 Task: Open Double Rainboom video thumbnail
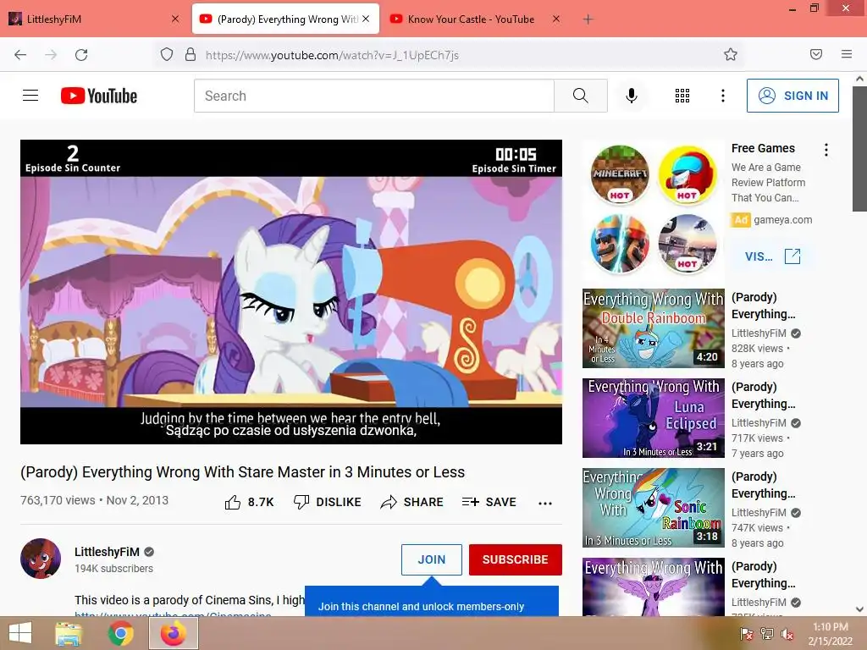(653, 328)
